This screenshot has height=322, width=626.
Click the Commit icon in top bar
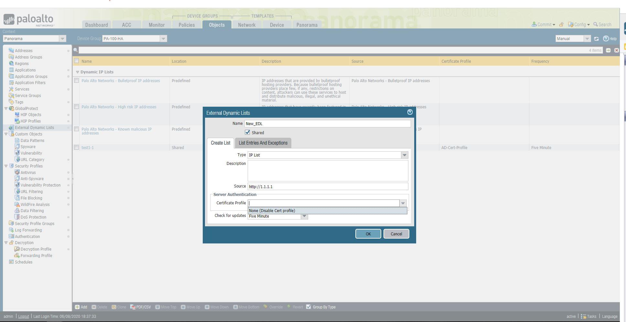pos(534,25)
